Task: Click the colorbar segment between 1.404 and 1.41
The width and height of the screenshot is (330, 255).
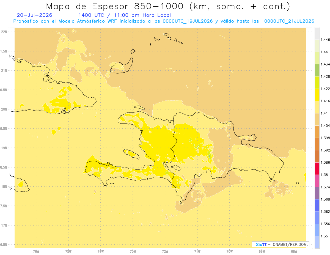Action: (x=317, y=119)
